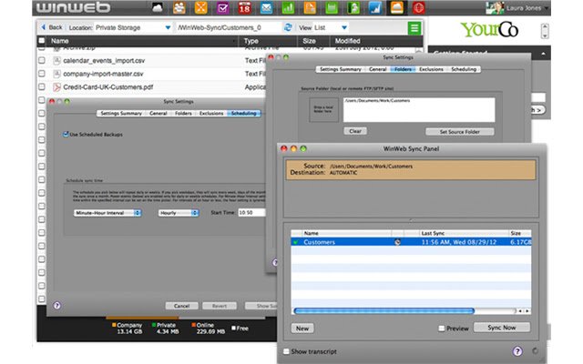Click the Back arrow in file browser
The height and width of the screenshot is (364, 583).
point(43,27)
